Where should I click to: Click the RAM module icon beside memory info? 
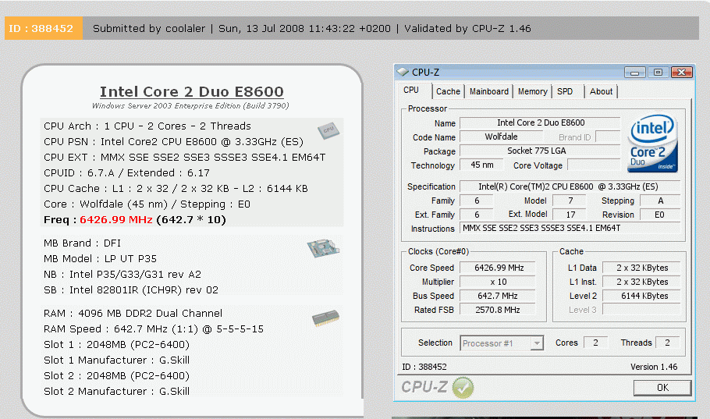pyautogui.click(x=325, y=318)
